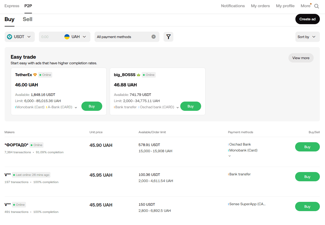This screenshot has height=225, width=325.
Task: Click the 15,000 - 15,908 UAH limit
Action: point(155,151)
